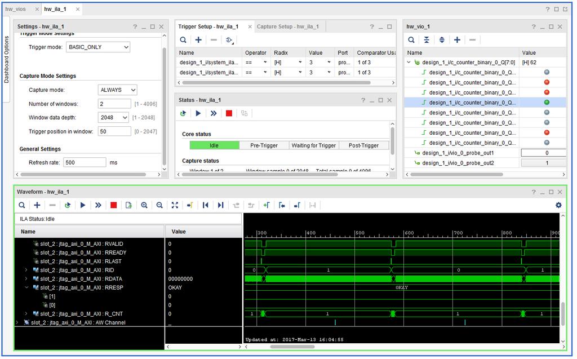The image size is (577, 359).
Task: Edit Number of windows field
Action: point(114,104)
